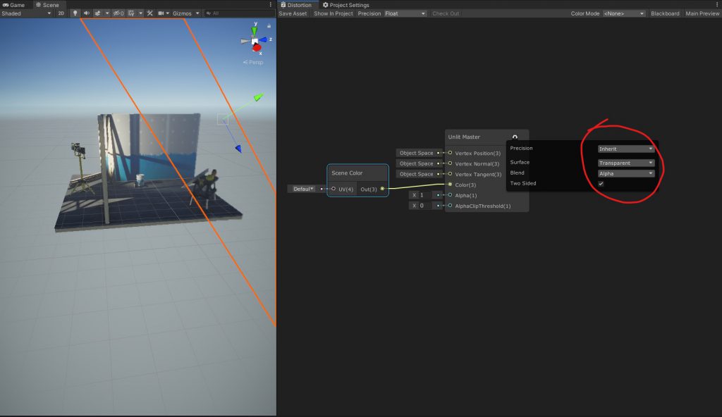
Task: Toggle the grid visibility icon
Action: 132,13
